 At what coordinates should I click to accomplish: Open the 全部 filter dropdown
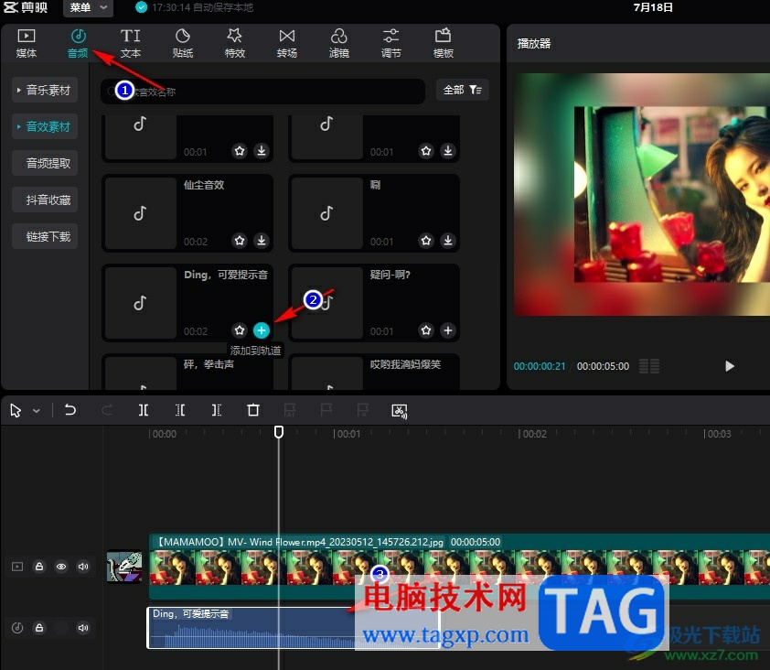[x=462, y=90]
